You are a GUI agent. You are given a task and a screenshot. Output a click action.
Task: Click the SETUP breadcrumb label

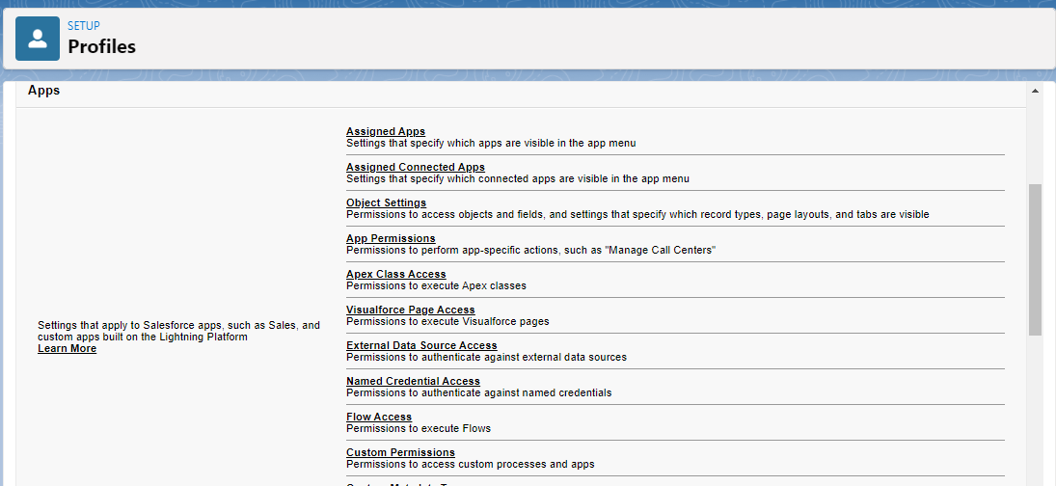point(84,26)
